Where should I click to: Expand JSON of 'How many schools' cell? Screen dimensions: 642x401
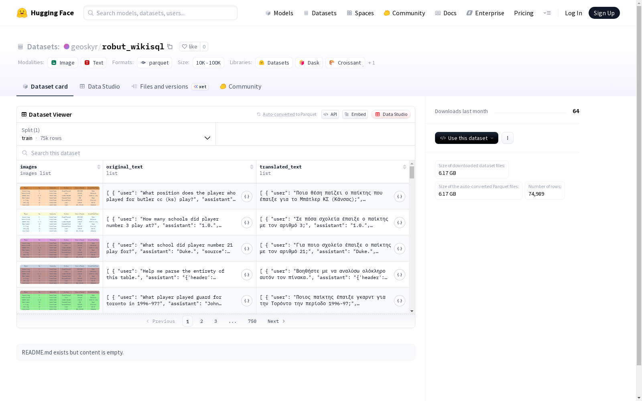[247, 223]
